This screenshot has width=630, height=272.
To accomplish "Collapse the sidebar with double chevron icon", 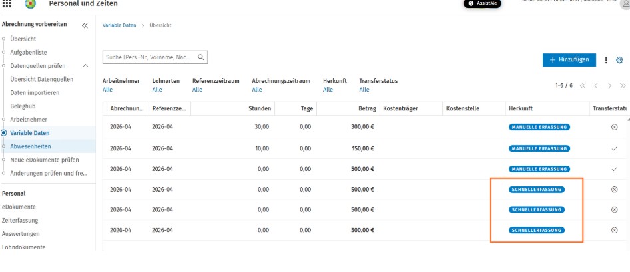I will [85, 25].
